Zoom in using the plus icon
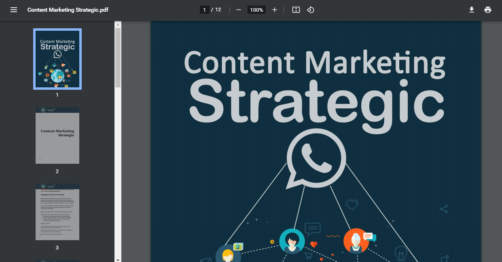This screenshot has height=262, width=502. 275,10
